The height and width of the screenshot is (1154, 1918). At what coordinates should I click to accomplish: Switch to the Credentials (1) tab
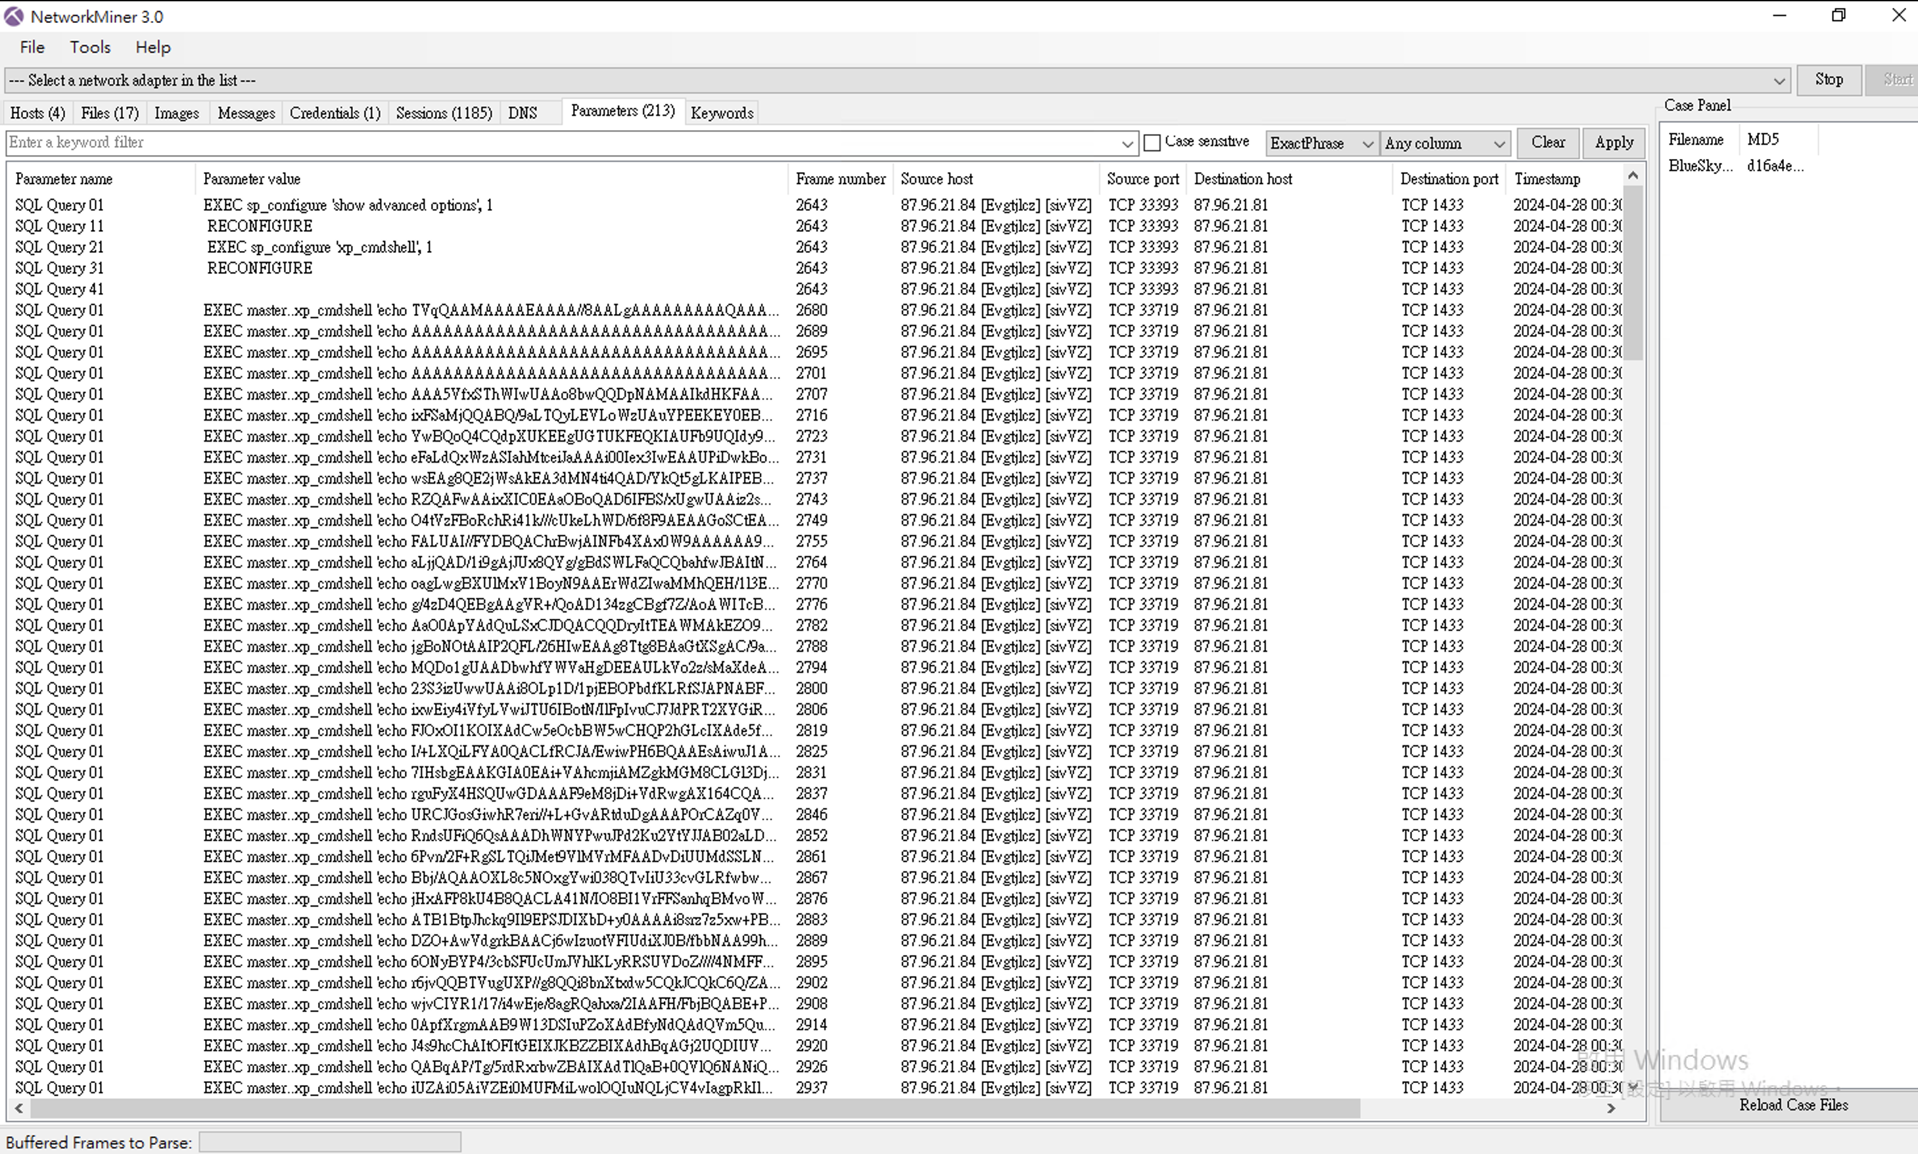point(335,114)
